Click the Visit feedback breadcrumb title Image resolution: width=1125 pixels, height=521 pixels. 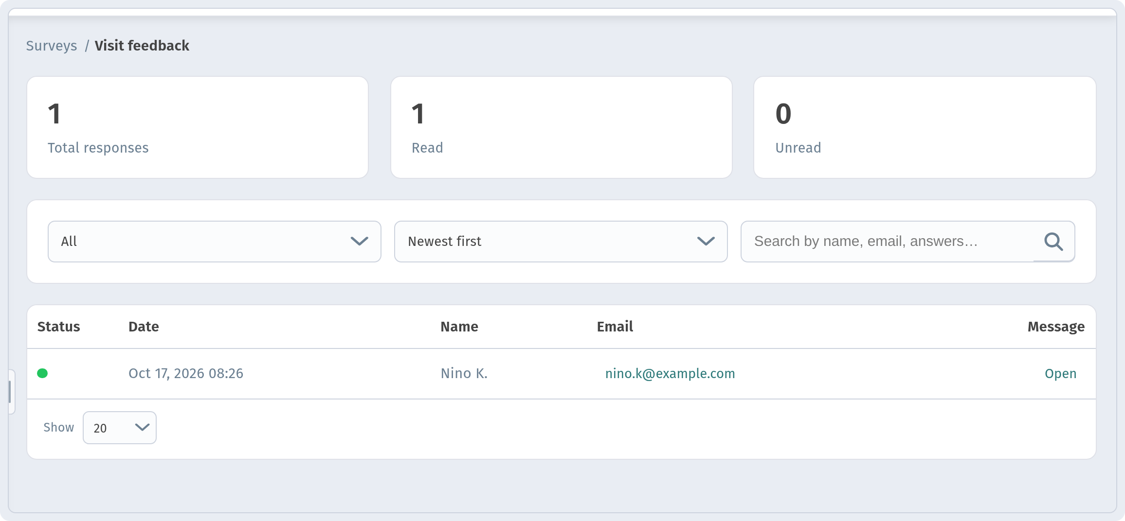click(x=142, y=46)
